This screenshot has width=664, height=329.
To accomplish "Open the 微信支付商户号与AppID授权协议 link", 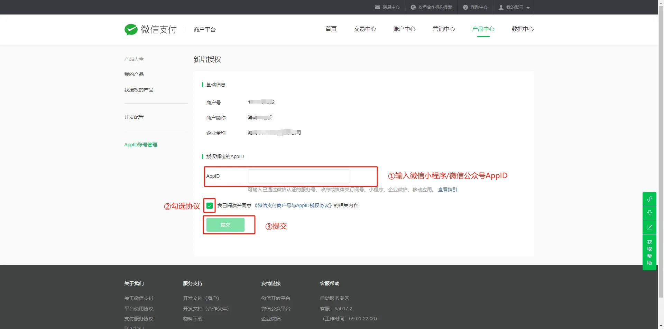I will 293,205.
